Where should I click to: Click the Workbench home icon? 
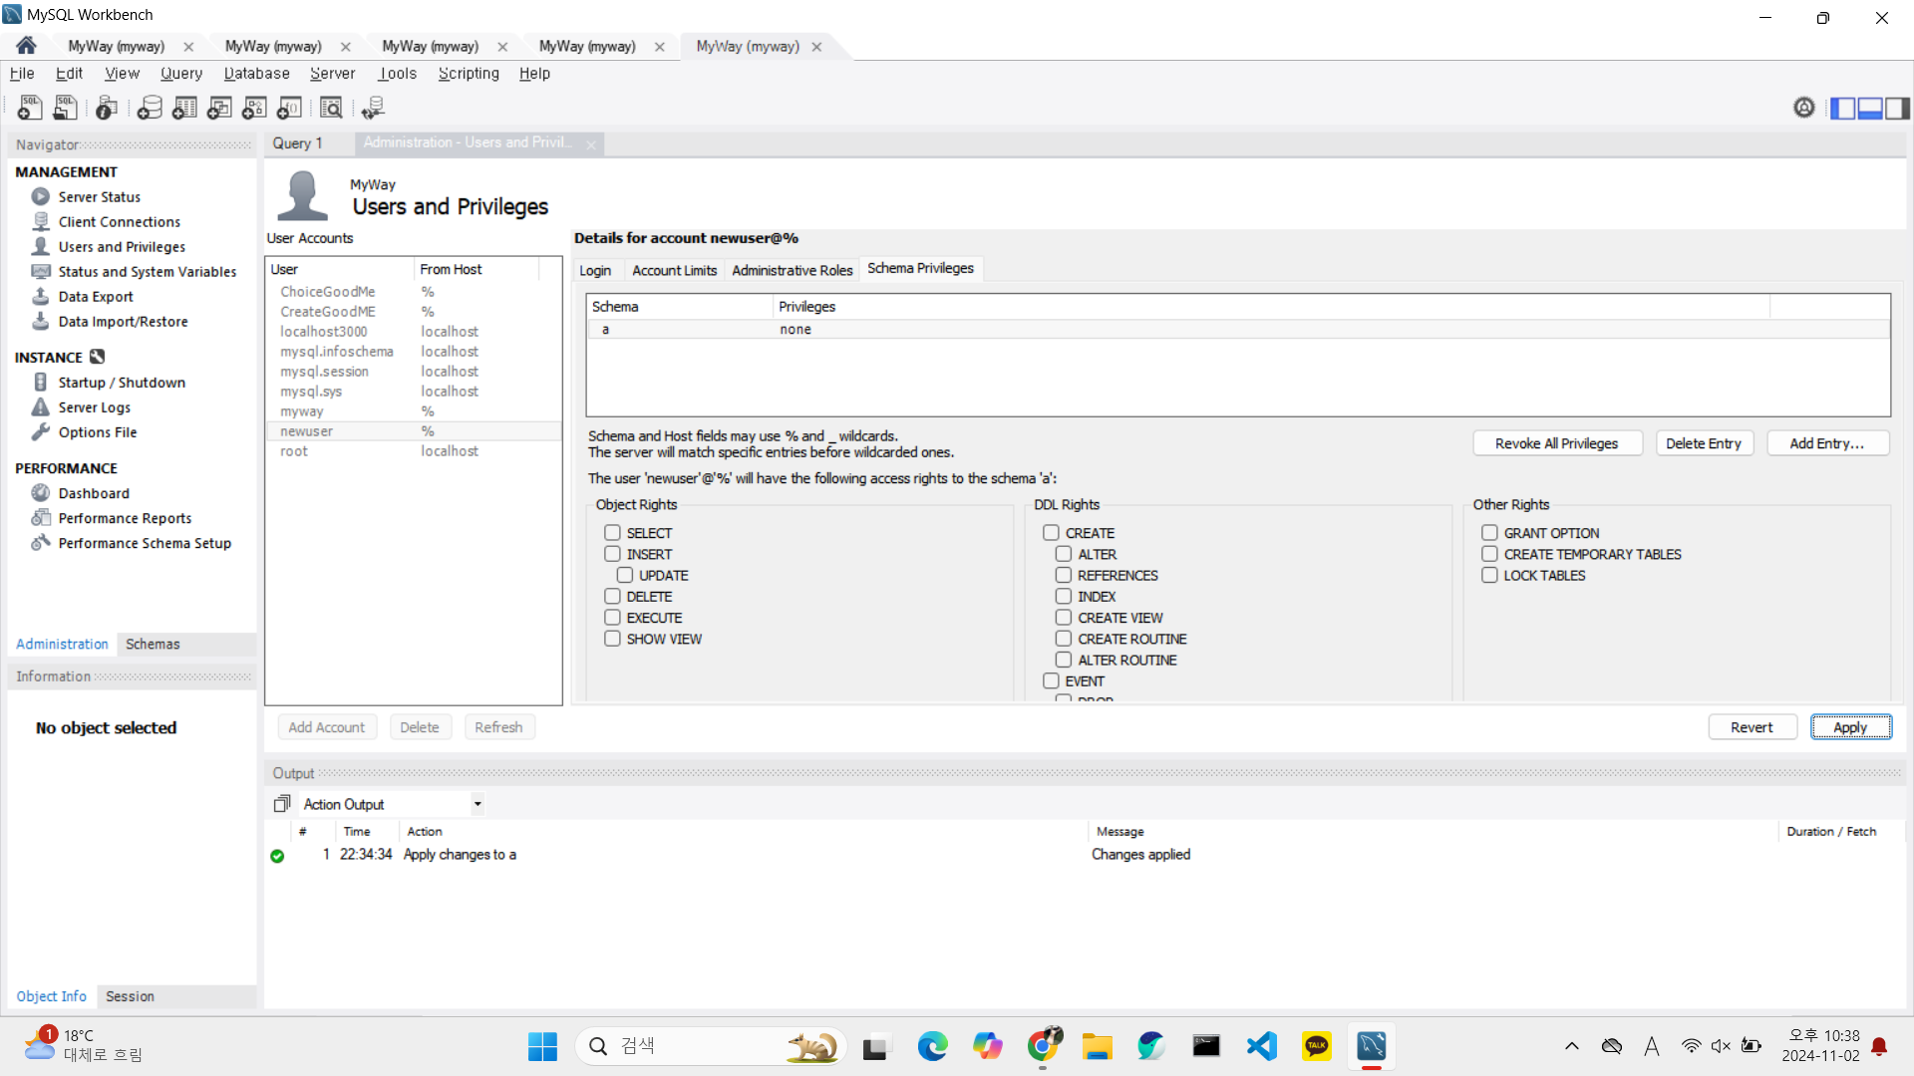point(26,46)
